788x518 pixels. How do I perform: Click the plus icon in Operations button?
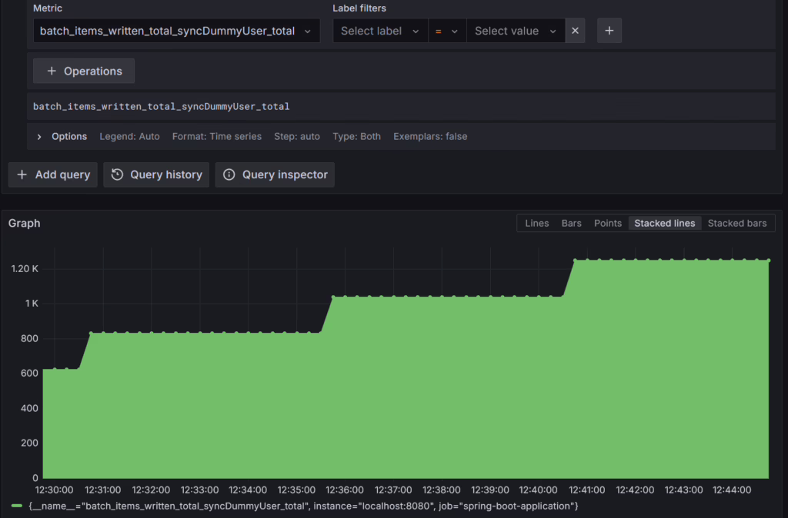click(x=52, y=71)
